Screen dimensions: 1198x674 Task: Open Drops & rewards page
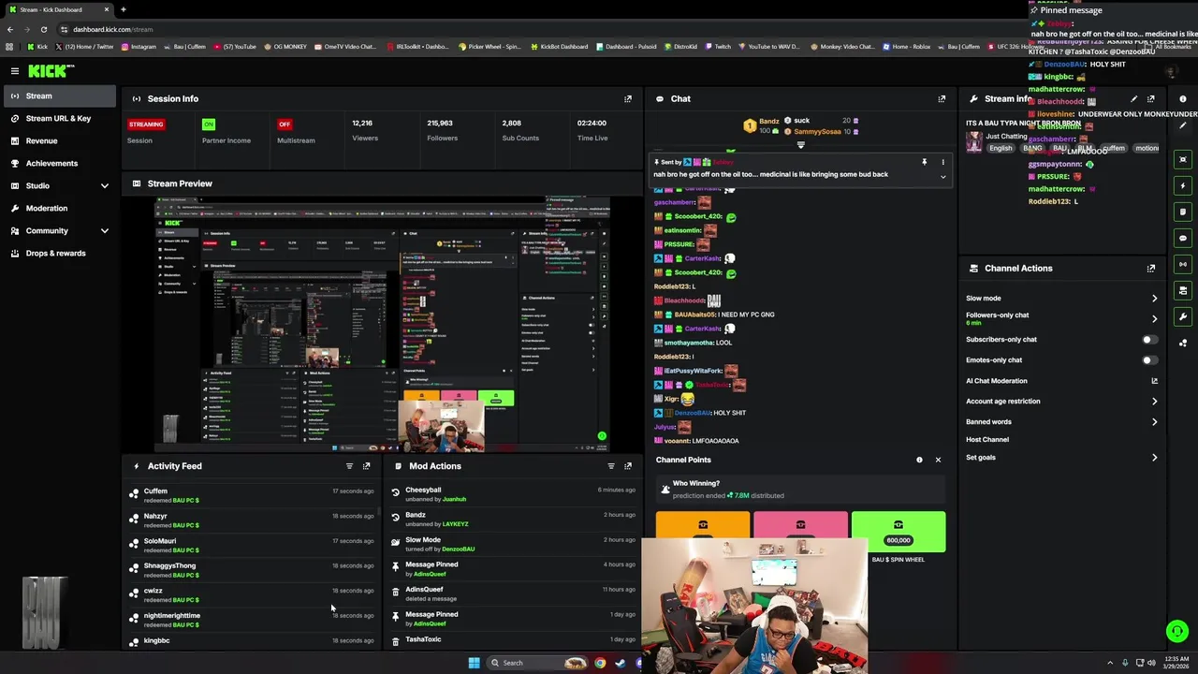(x=58, y=253)
